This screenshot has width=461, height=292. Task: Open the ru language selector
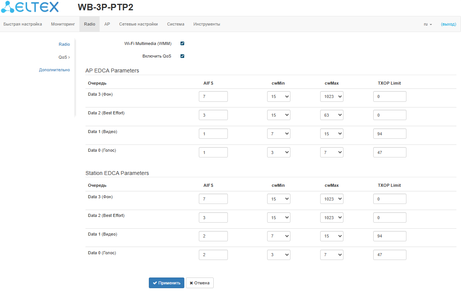coord(428,24)
